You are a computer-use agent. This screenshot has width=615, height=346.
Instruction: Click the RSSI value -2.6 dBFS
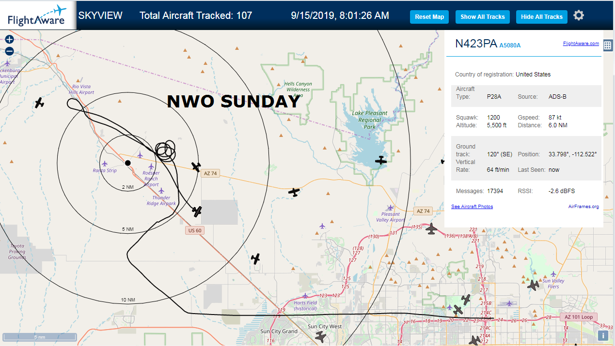[561, 191]
